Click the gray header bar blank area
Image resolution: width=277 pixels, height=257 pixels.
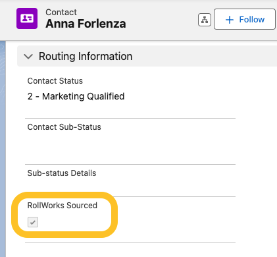coord(161,20)
